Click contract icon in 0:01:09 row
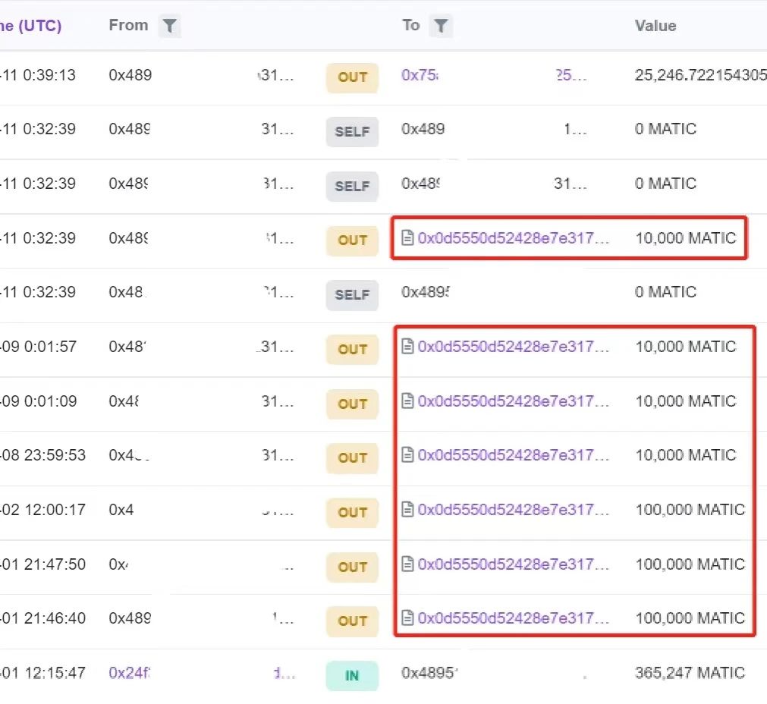Screen dimensions: 767x704 coord(407,401)
